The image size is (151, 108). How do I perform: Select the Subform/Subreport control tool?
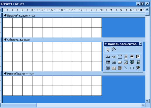tap(120, 68)
